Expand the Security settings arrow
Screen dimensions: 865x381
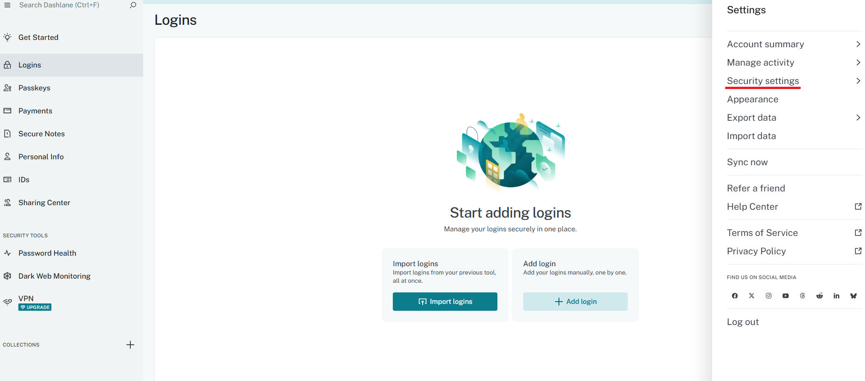[858, 81]
